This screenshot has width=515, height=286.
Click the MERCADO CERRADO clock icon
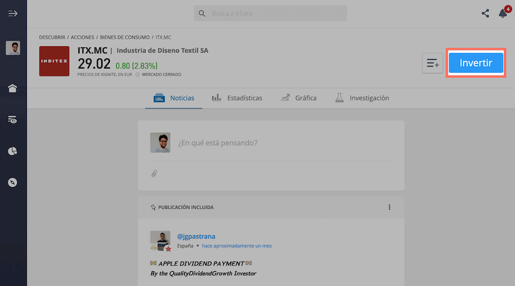coord(137,75)
